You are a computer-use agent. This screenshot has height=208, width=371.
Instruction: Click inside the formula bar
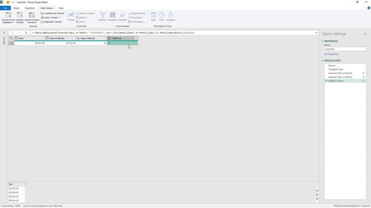click(x=173, y=33)
